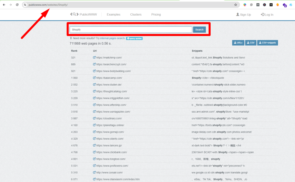The image size is (295, 182).
Task: Open the query syntax info badge
Action: [x=134, y=38]
